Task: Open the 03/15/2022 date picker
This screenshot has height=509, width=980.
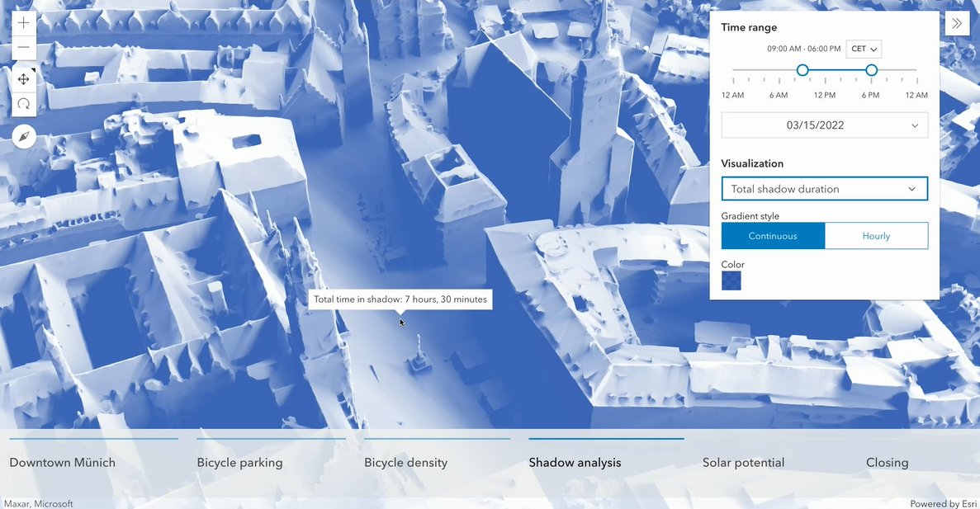Action: pyautogui.click(x=825, y=125)
